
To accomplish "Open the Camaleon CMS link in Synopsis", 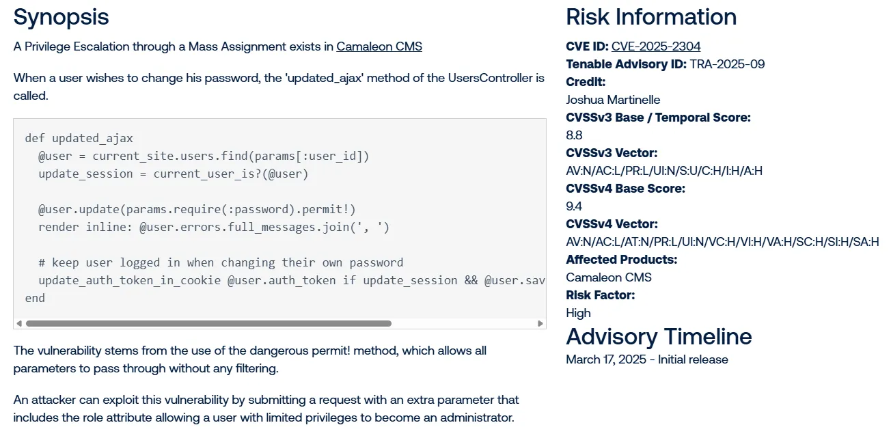I will point(379,46).
